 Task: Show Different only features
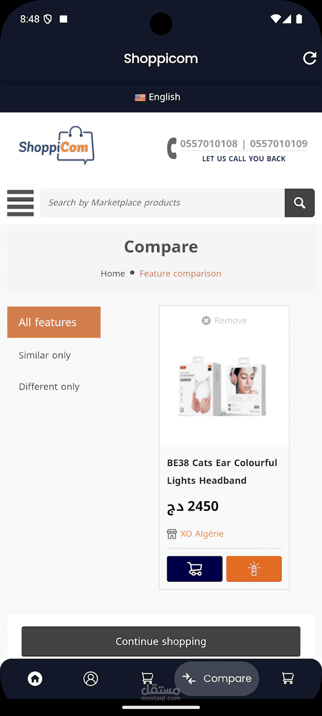tap(49, 387)
